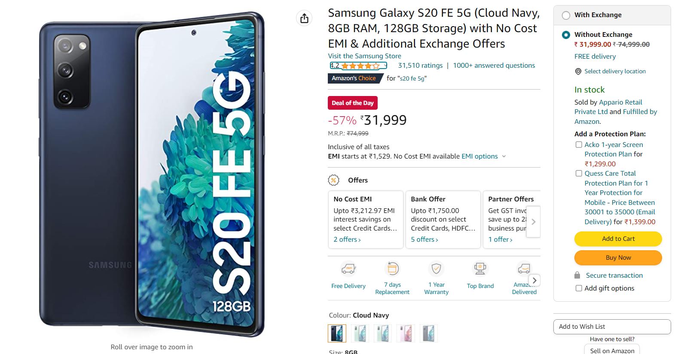Choose the pink colour swatch
Screen dimensions: 693x354
406,333
